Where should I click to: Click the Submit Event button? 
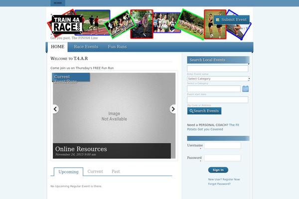coord(232,19)
